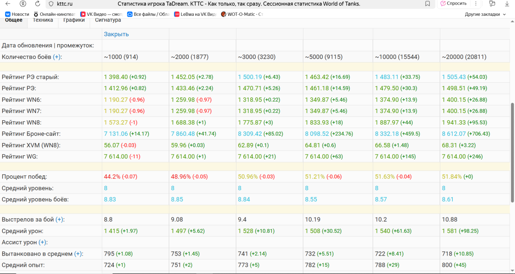
Task: Expand Другие закладки bookmarks folder
Action: [x=485, y=14]
